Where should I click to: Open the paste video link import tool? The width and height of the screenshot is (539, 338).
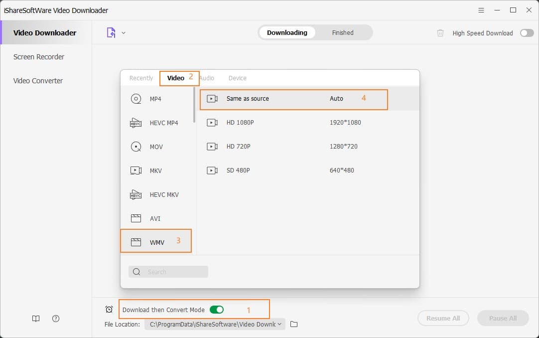[x=110, y=32]
